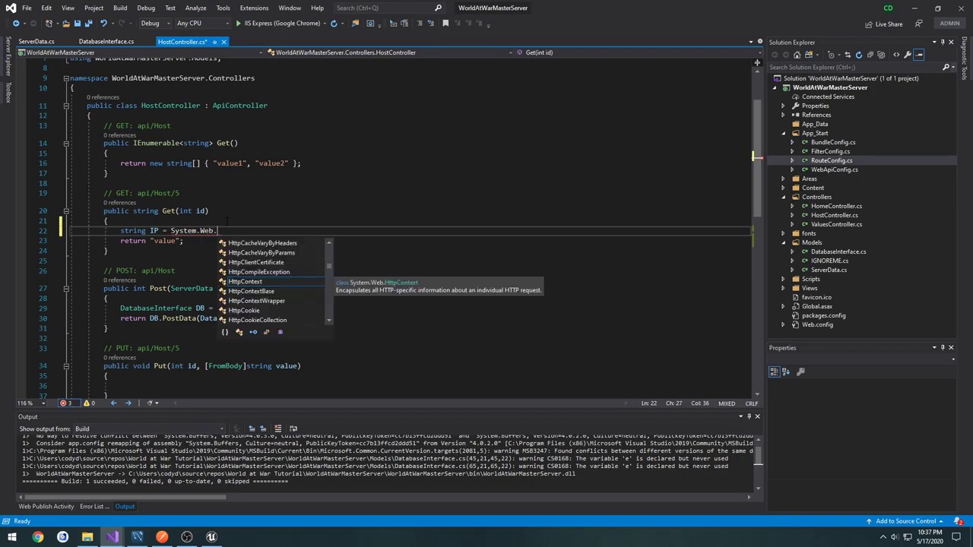Open the Show output from Build dropdown

[x=147, y=429]
